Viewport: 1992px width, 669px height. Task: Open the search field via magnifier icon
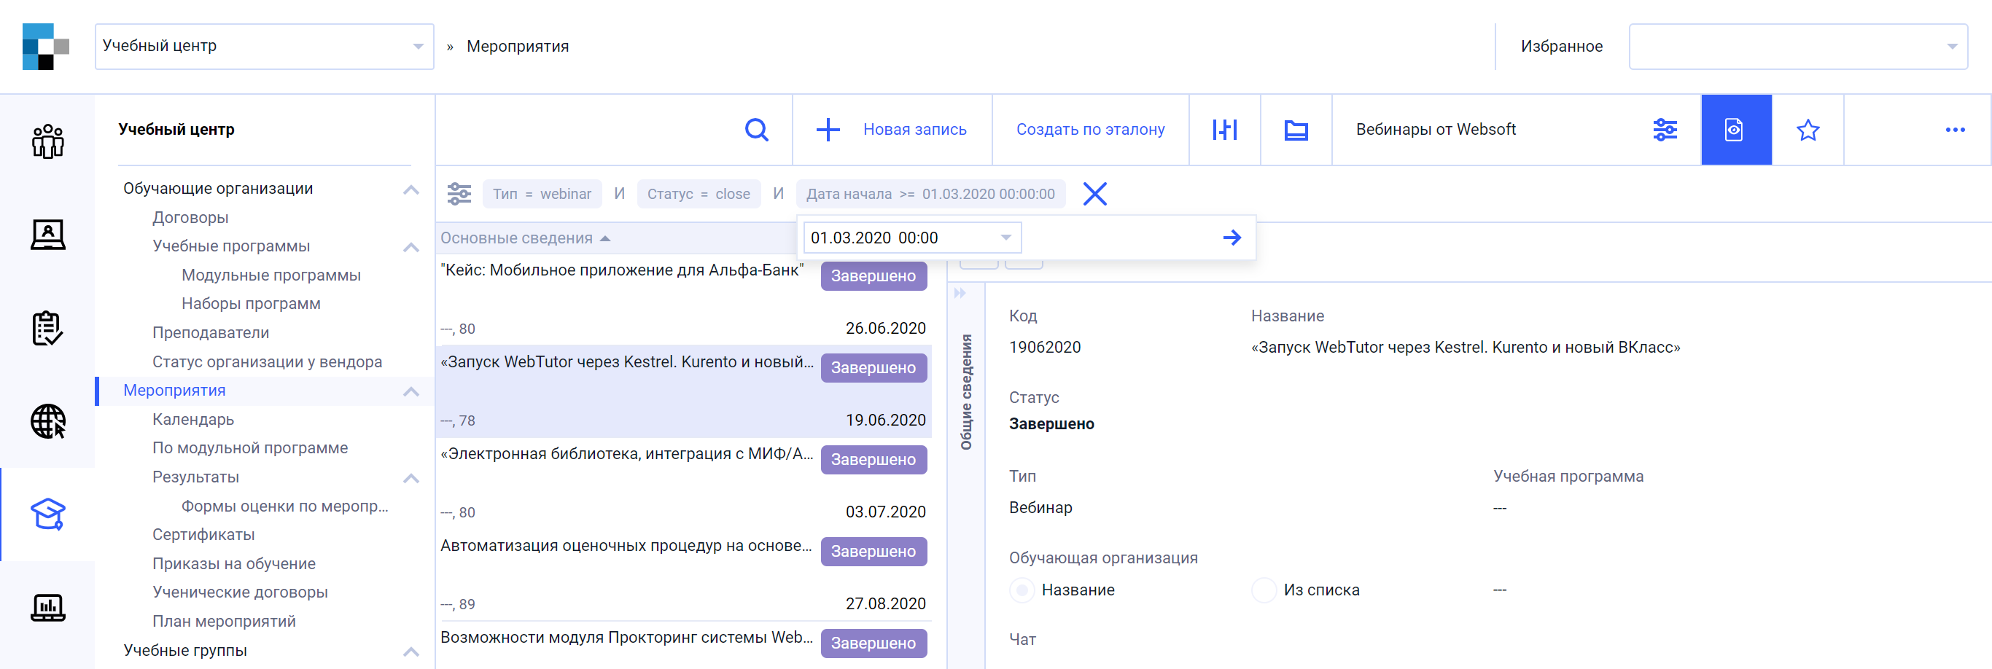[756, 129]
